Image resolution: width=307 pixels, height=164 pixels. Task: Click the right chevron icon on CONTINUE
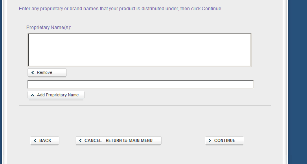[x=210, y=141]
